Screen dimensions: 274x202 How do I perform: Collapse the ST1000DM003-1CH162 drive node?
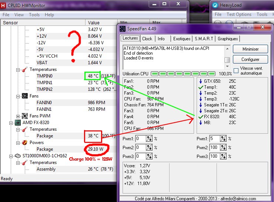tap(11, 156)
